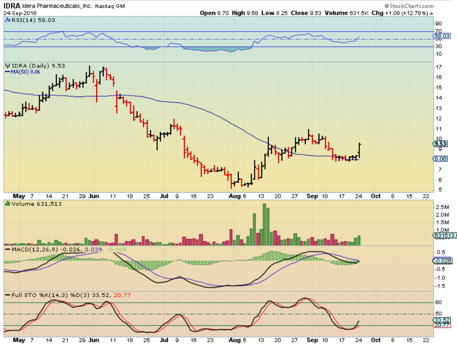457x347 pixels.
Task: Click the 20.77 red tag on stochastic axis
Action: click(x=442, y=325)
